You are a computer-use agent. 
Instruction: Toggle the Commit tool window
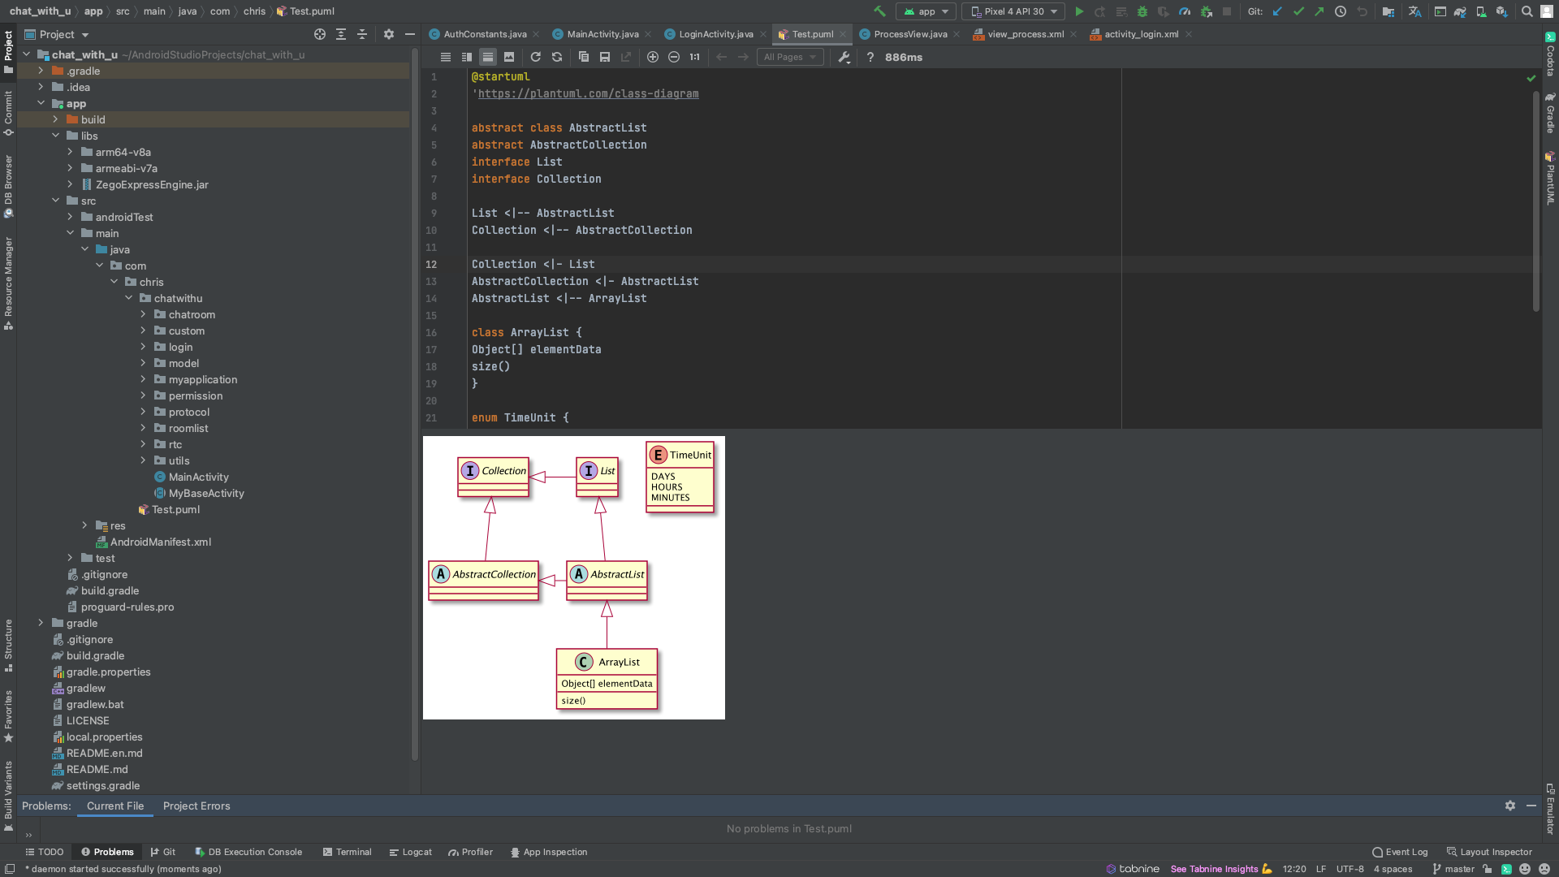[x=8, y=113]
